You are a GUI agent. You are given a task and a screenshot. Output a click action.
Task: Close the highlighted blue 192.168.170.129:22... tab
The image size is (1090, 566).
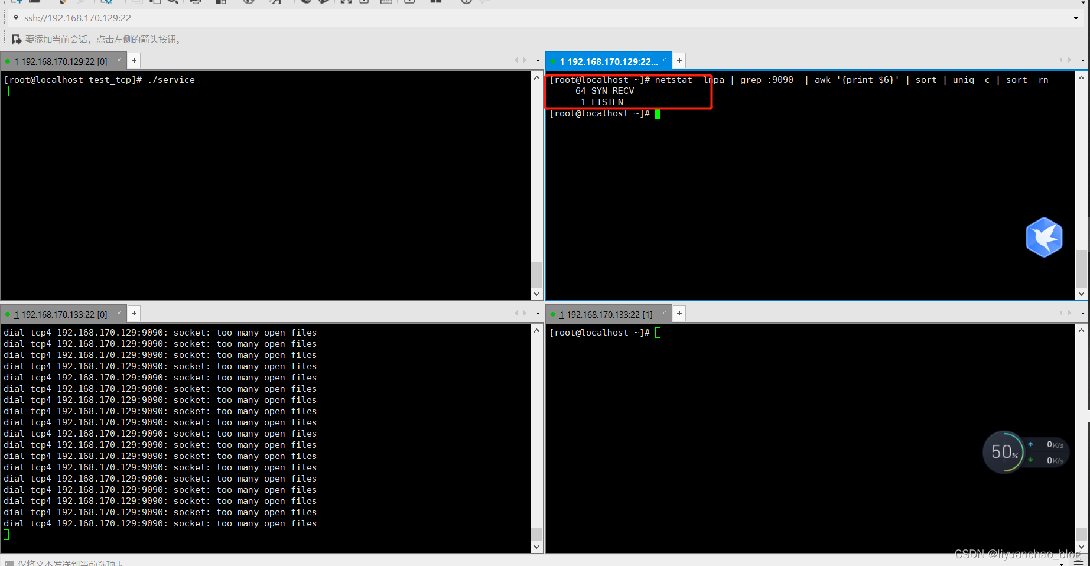click(x=664, y=60)
